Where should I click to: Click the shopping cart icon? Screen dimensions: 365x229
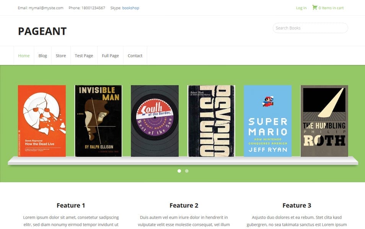click(x=314, y=7)
